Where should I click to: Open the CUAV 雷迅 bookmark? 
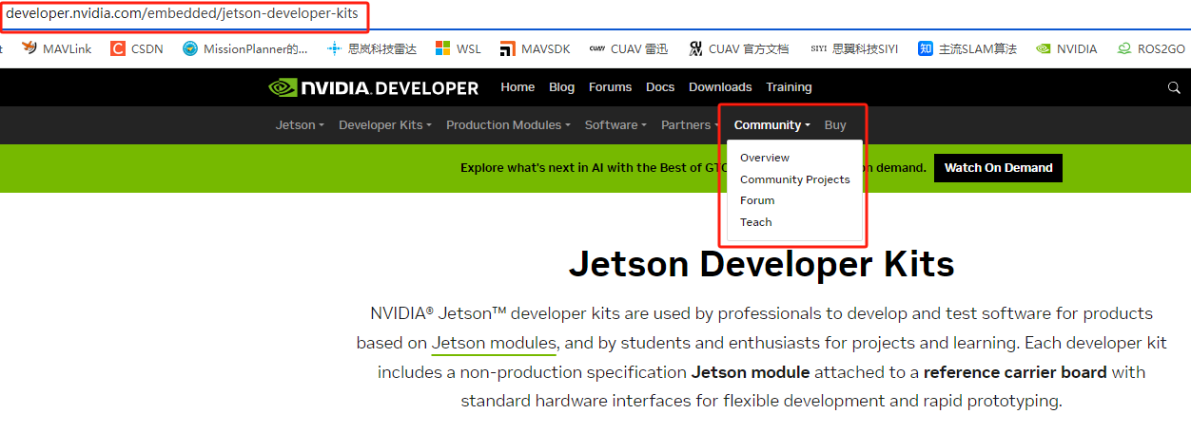pyautogui.click(x=628, y=48)
